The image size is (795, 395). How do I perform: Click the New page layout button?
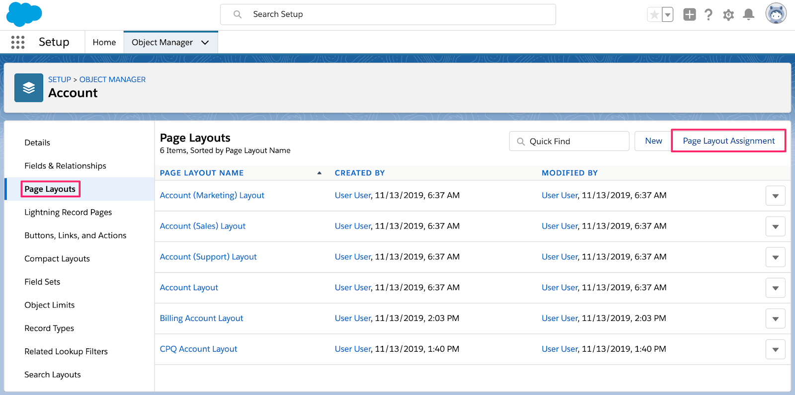653,141
